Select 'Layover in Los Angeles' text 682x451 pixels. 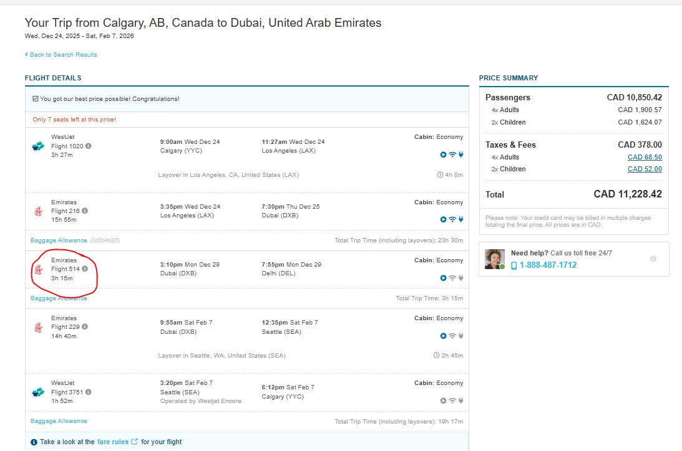pyautogui.click(x=228, y=175)
